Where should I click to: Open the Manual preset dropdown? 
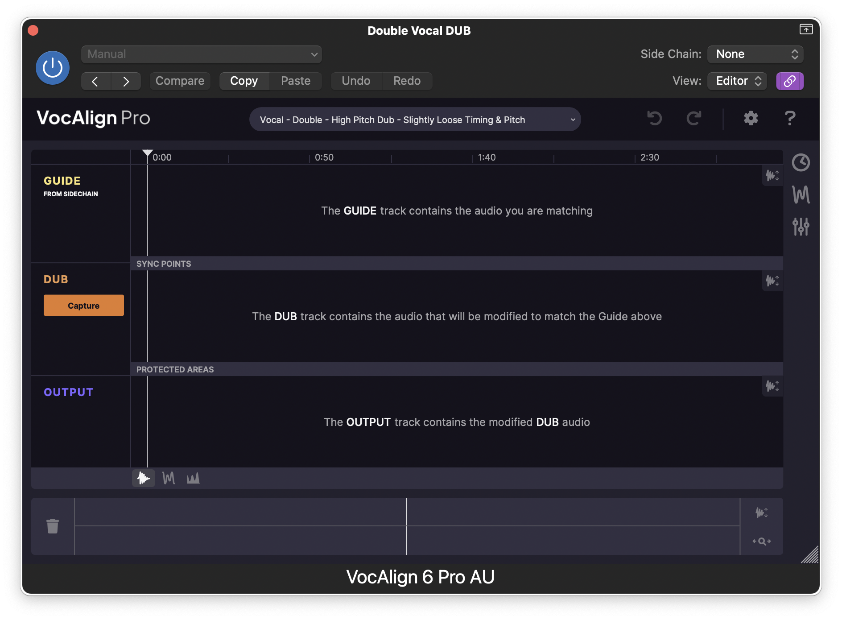[x=202, y=54]
